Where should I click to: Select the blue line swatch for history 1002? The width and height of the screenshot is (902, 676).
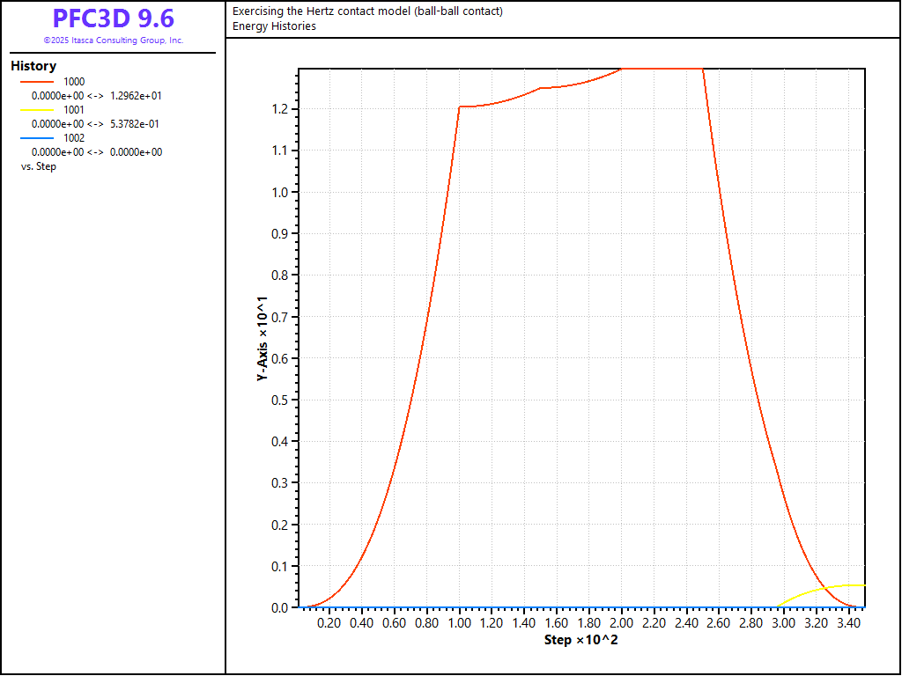36,138
